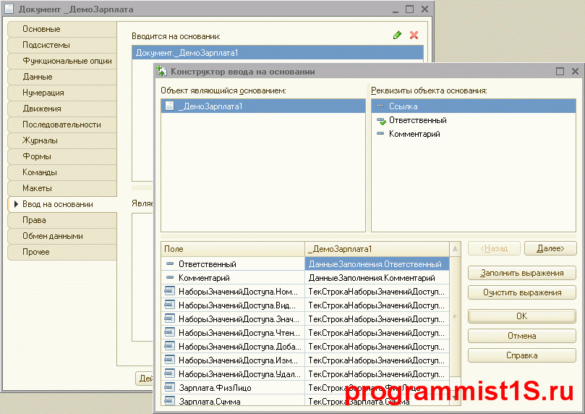Click the red X delete icon
Screen dimensions: 585x414
(x=414, y=35)
